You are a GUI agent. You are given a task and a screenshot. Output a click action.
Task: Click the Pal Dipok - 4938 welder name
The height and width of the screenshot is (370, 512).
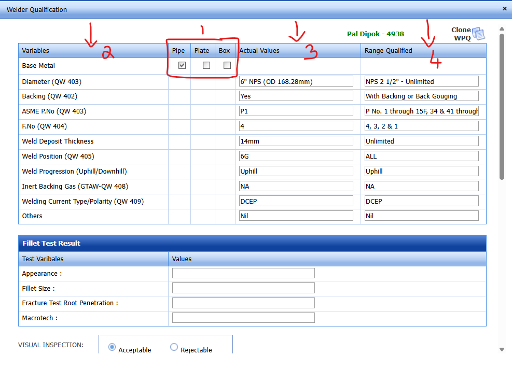[x=375, y=34]
